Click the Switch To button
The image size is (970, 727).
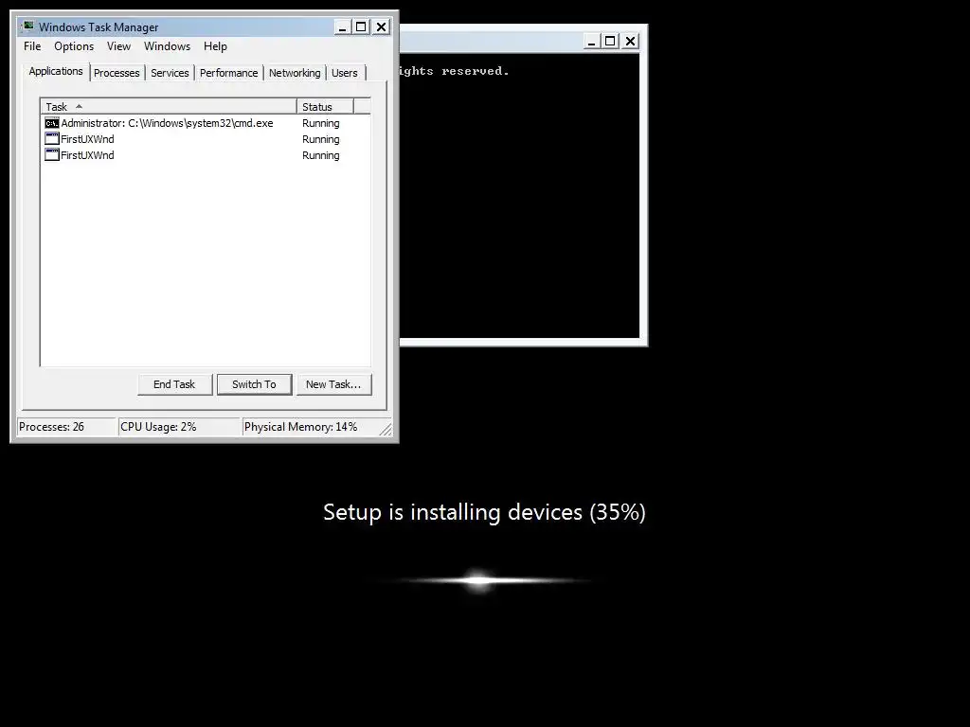point(254,384)
